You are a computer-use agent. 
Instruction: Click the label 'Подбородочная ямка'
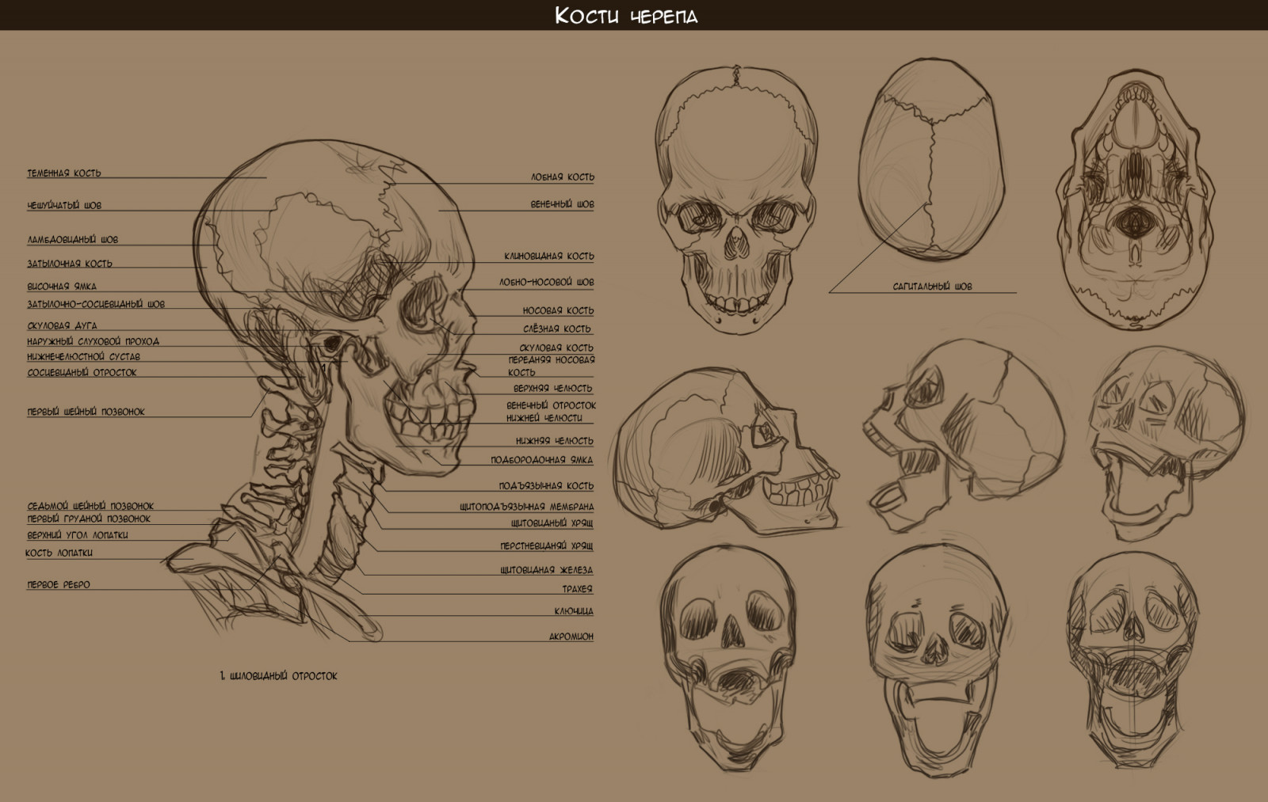click(542, 460)
